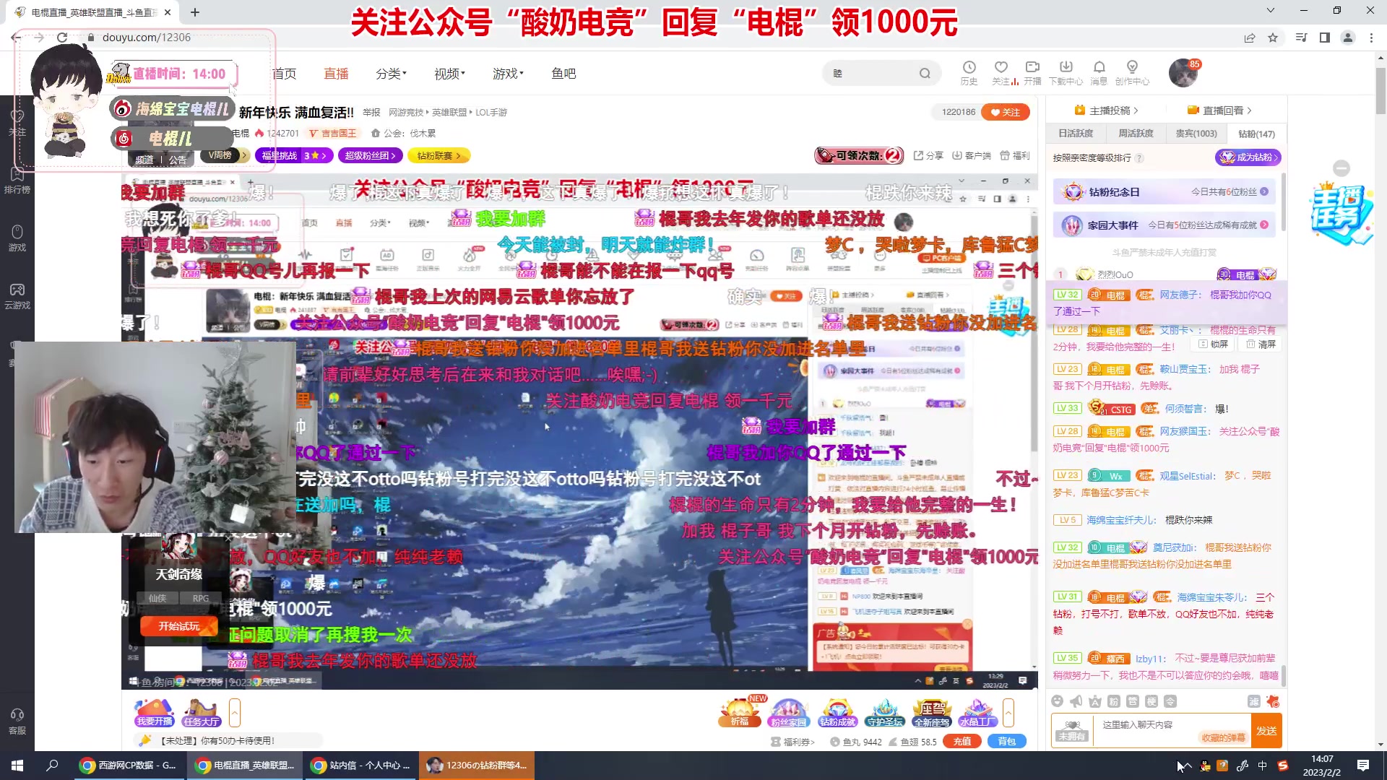Open QQ penguin tray icon
The width and height of the screenshot is (1387, 780).
pos(1204,766)
